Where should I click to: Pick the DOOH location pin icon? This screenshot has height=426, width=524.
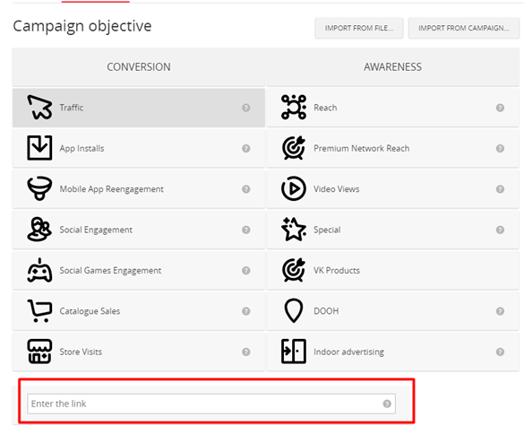[294, 311]
